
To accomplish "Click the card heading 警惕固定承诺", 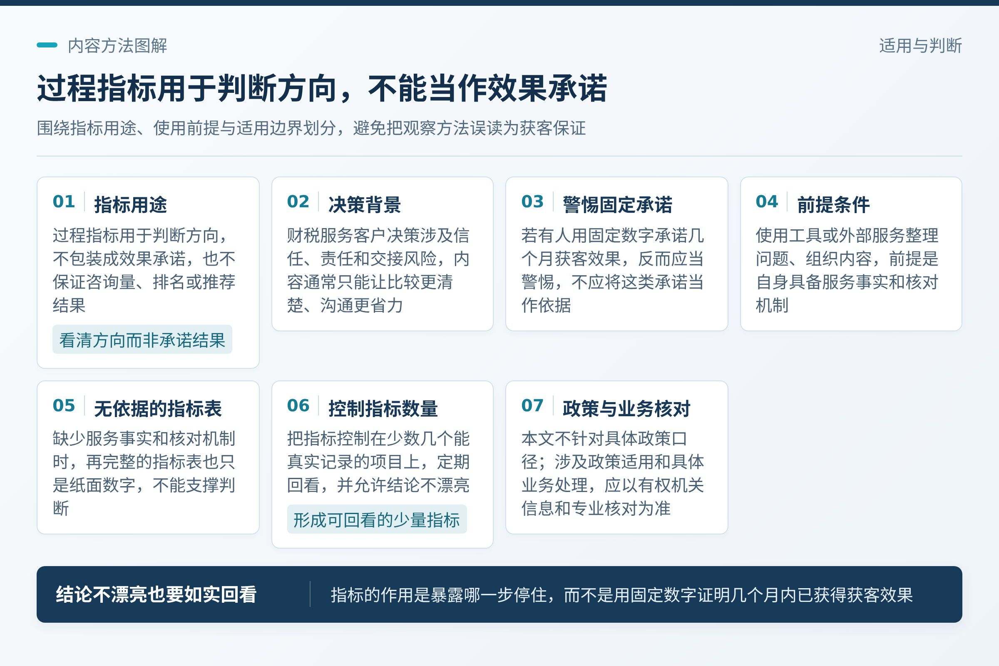I will [618, 205].
